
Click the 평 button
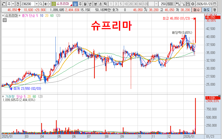pos(214,10)
